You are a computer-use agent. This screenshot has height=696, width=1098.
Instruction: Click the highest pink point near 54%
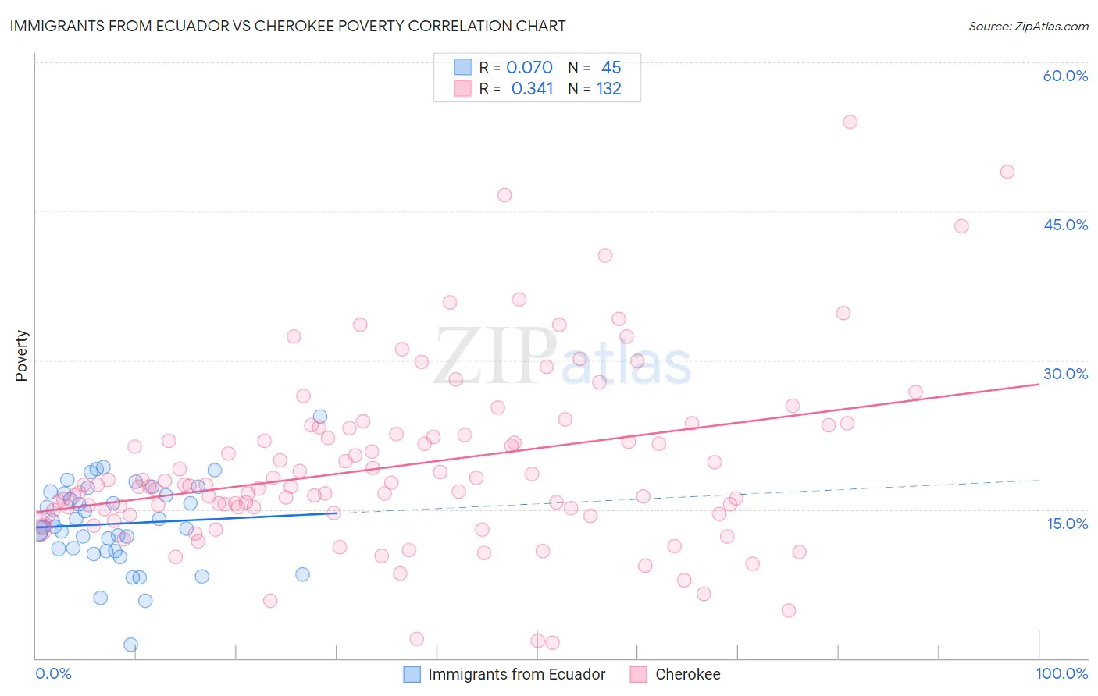tap(850, 122)
